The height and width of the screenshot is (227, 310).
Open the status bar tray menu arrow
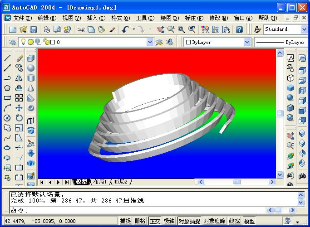coord(298,222)
